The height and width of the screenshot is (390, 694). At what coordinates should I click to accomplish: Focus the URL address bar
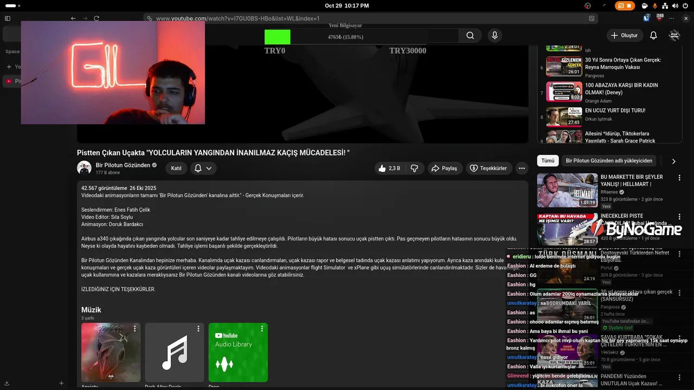click(x=371, y=18)
